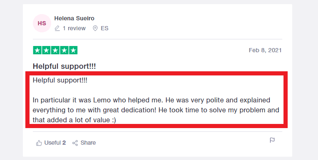Image resolution: width=318 pixels, height=160 pixels.
Task: Click the Useful count number 2
Action: click(64, 143)
